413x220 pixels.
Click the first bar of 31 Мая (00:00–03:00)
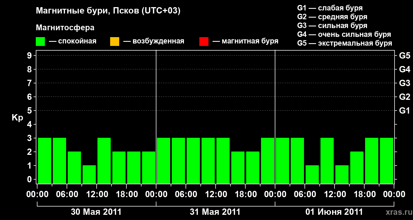click(164, 161)
